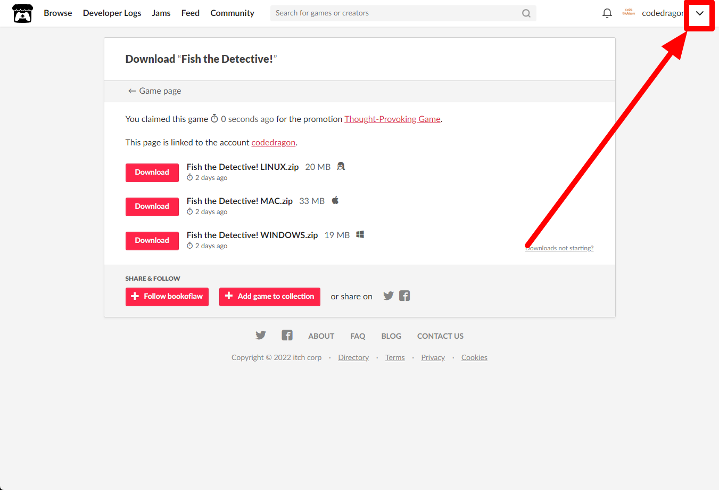Open 'Downloads not starting?' help link
The image size is (719, 490).
559,248
